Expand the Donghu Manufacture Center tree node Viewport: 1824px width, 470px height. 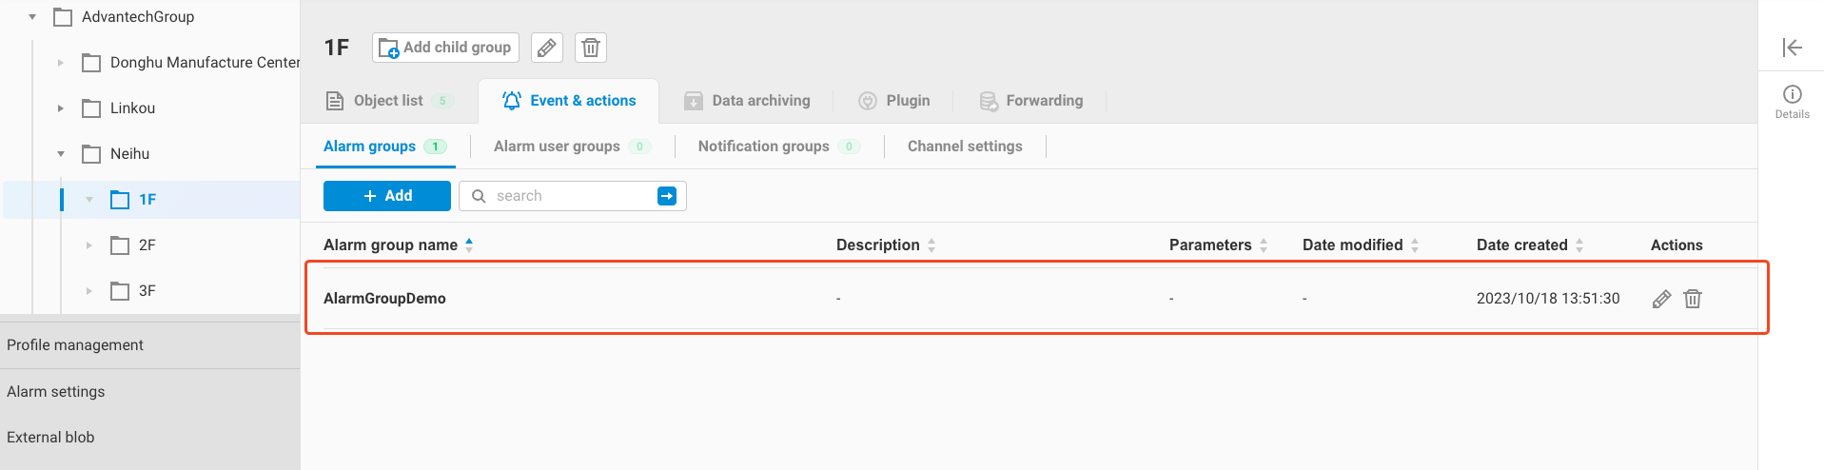tap(61, 63)
